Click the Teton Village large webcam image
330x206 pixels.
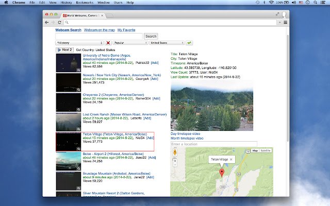[212, 106]
